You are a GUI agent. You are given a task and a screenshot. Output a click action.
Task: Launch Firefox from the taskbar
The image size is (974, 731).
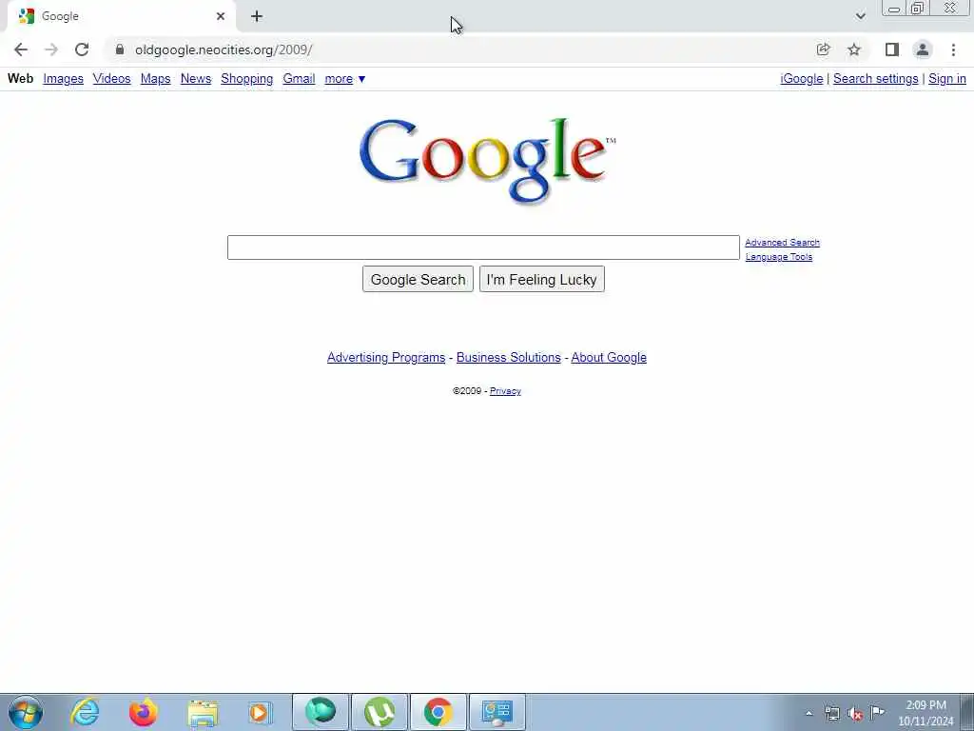click(x=143, y=712)
